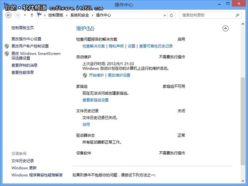Click 设备软件 heading text

click(83, 153)
